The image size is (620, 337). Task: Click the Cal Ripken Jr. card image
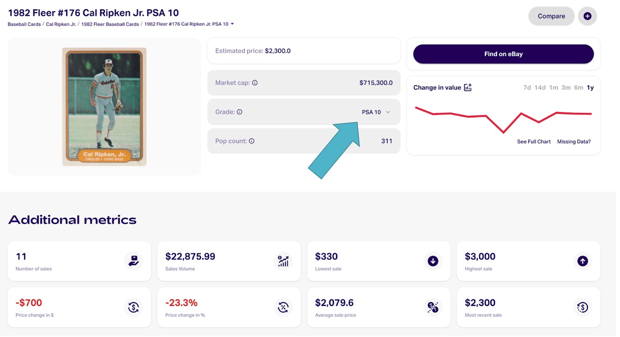[104, 107]
